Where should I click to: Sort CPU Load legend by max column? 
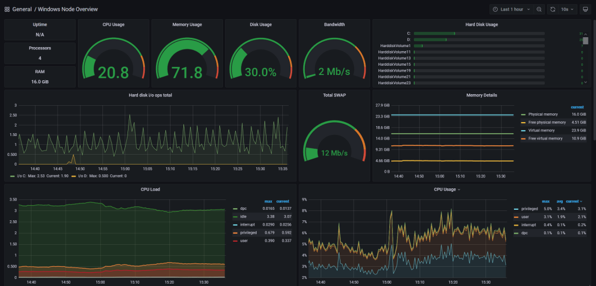(x=268, y=201)
